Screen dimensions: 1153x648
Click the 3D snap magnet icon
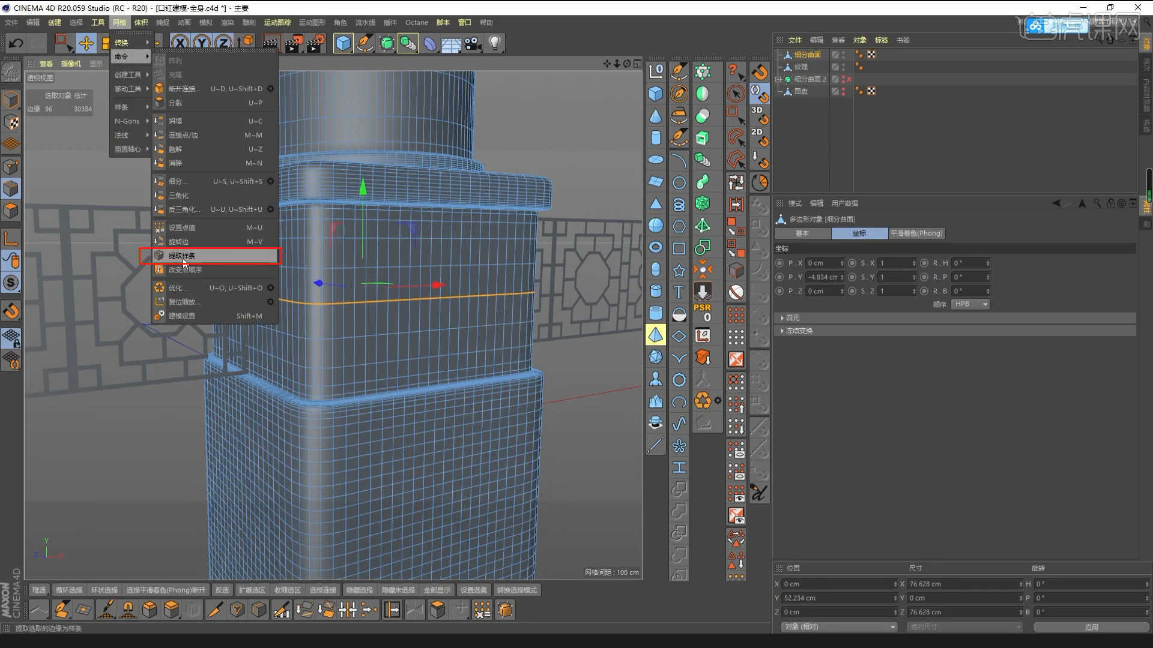pos(760,115)
